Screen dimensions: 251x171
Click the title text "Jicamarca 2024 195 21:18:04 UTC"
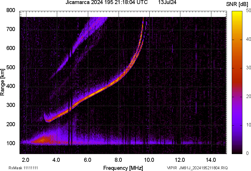107,2
